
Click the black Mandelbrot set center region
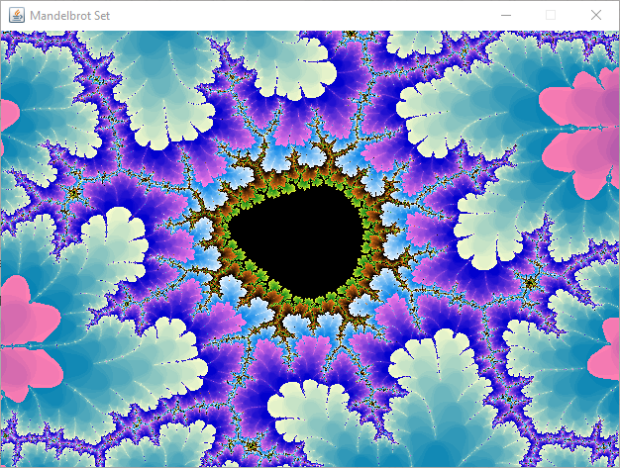pos(298,241)
